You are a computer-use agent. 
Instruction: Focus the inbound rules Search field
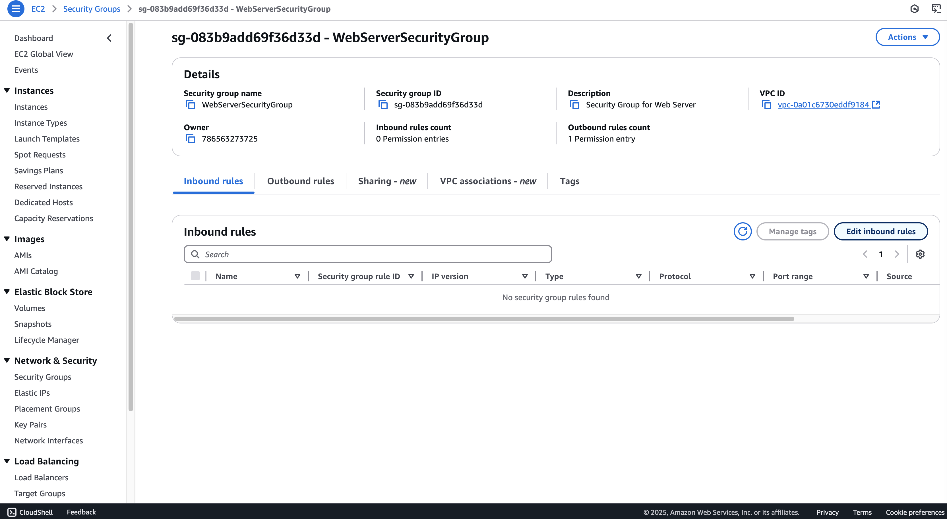click(x=368, y=254)
